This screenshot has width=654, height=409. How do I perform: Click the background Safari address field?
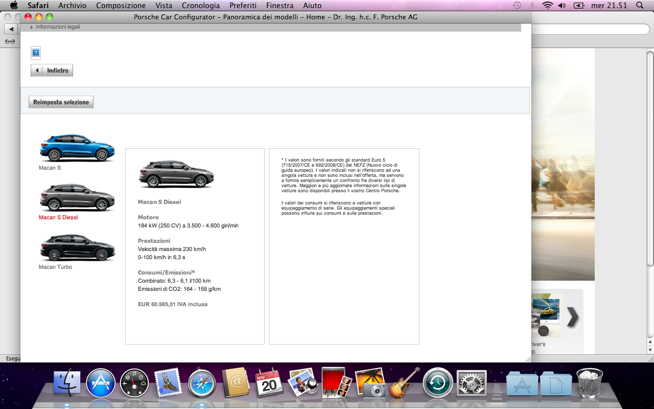coord(590,29)
